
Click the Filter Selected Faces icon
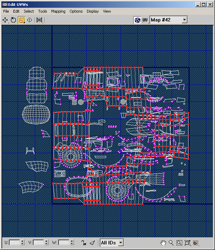tap(92, 242)
